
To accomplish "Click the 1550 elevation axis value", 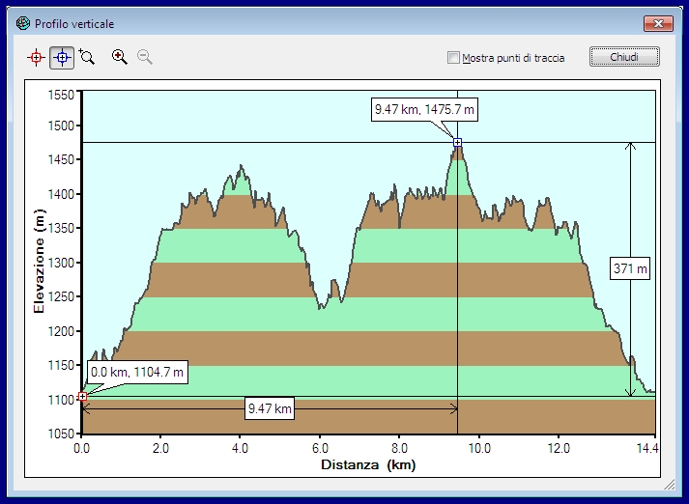I will (61, 95).
